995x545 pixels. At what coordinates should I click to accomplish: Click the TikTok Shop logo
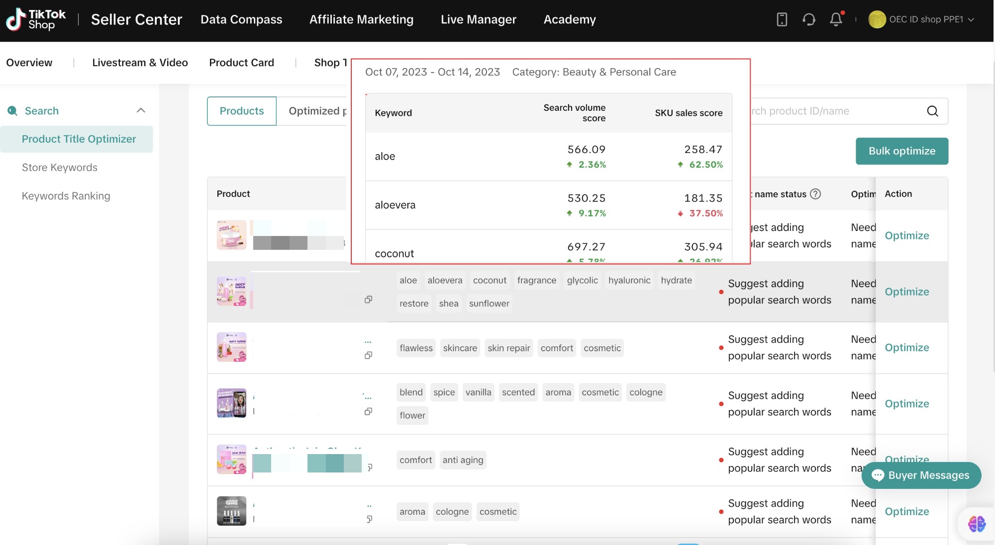point(35,19)
